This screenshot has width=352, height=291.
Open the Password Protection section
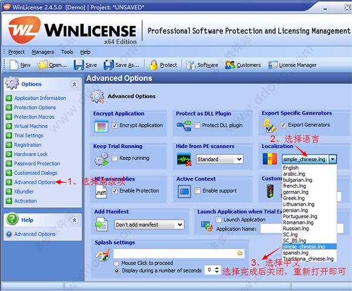(x=37, y=164)
